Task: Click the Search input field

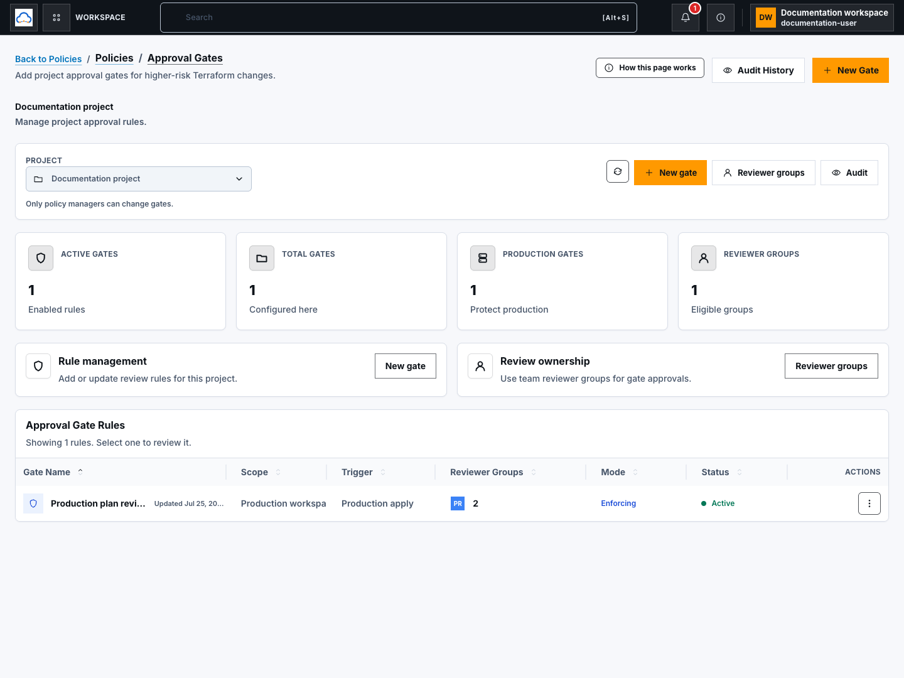Action: (x=399, y=18)
